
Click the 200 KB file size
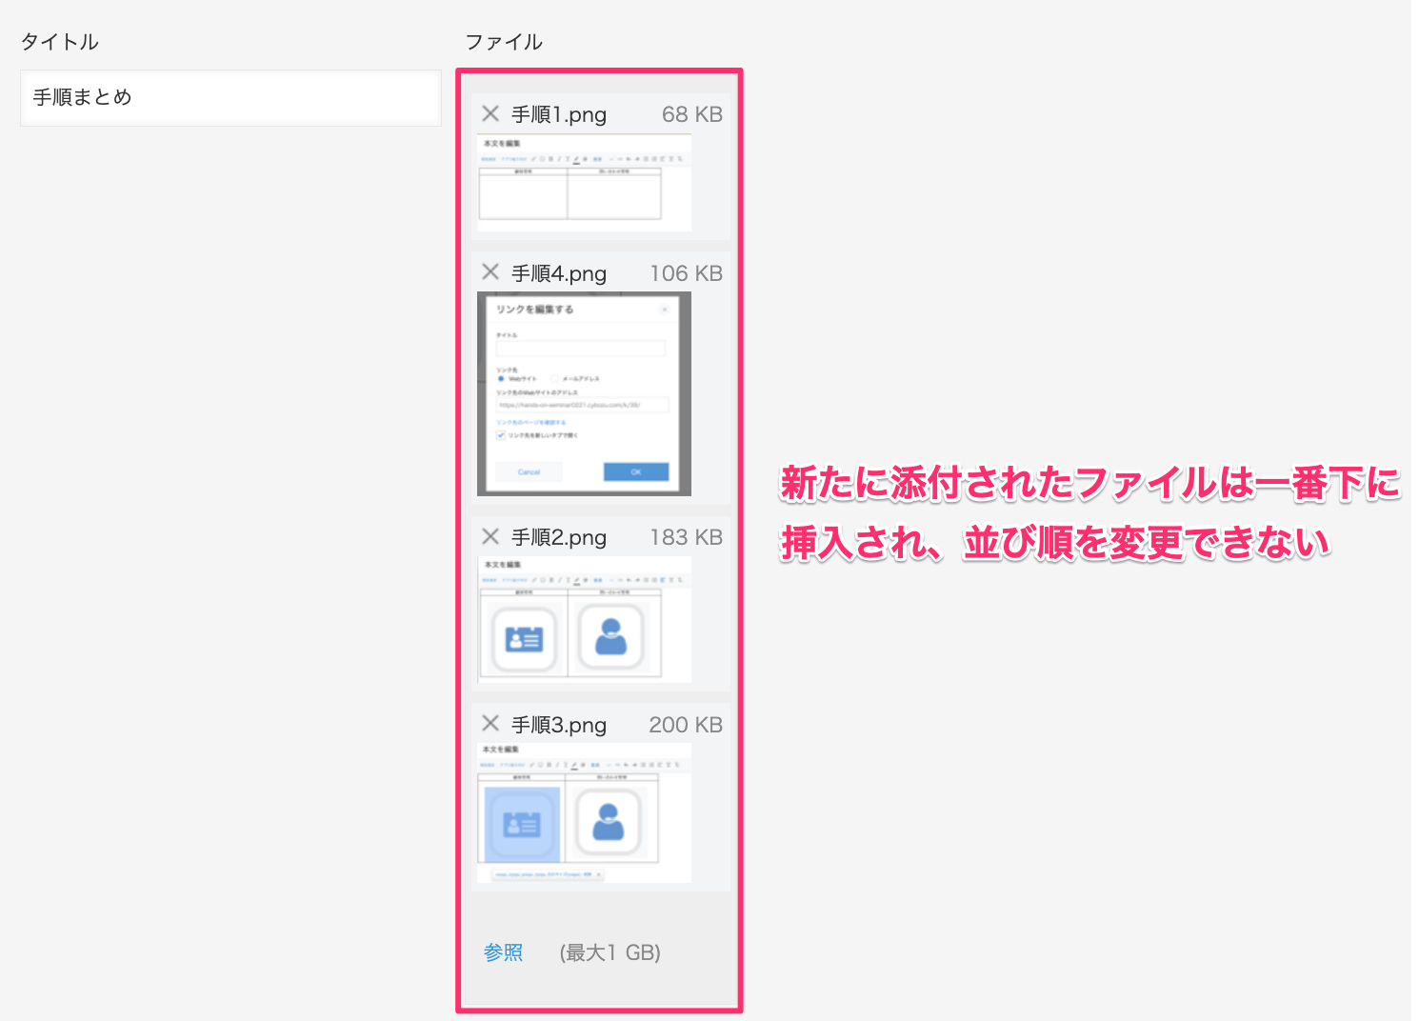[x=686, y=725]
